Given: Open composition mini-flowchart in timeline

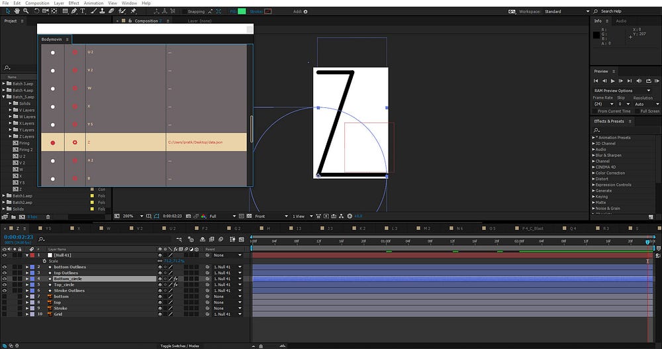Looking at the screenshot, I should [x=179, y=239].
